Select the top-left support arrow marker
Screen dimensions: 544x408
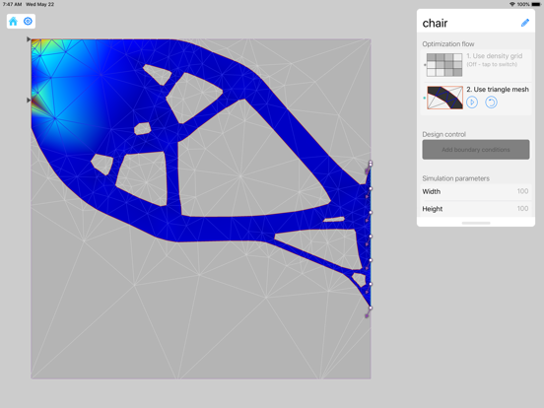click(29, 39)
